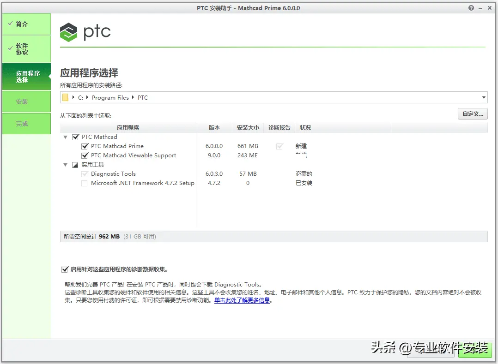Open the 单击此处了解更多信息 link
Image resolution: width=498 pixels, height=364 pixels.
242,300
